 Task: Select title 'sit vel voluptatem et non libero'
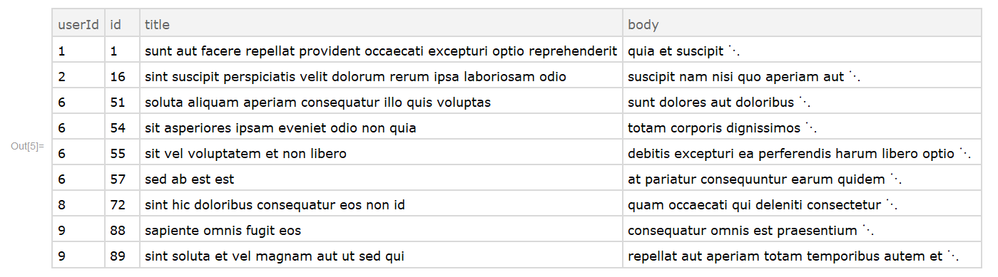pyautogui.click(x=245, y=154)
